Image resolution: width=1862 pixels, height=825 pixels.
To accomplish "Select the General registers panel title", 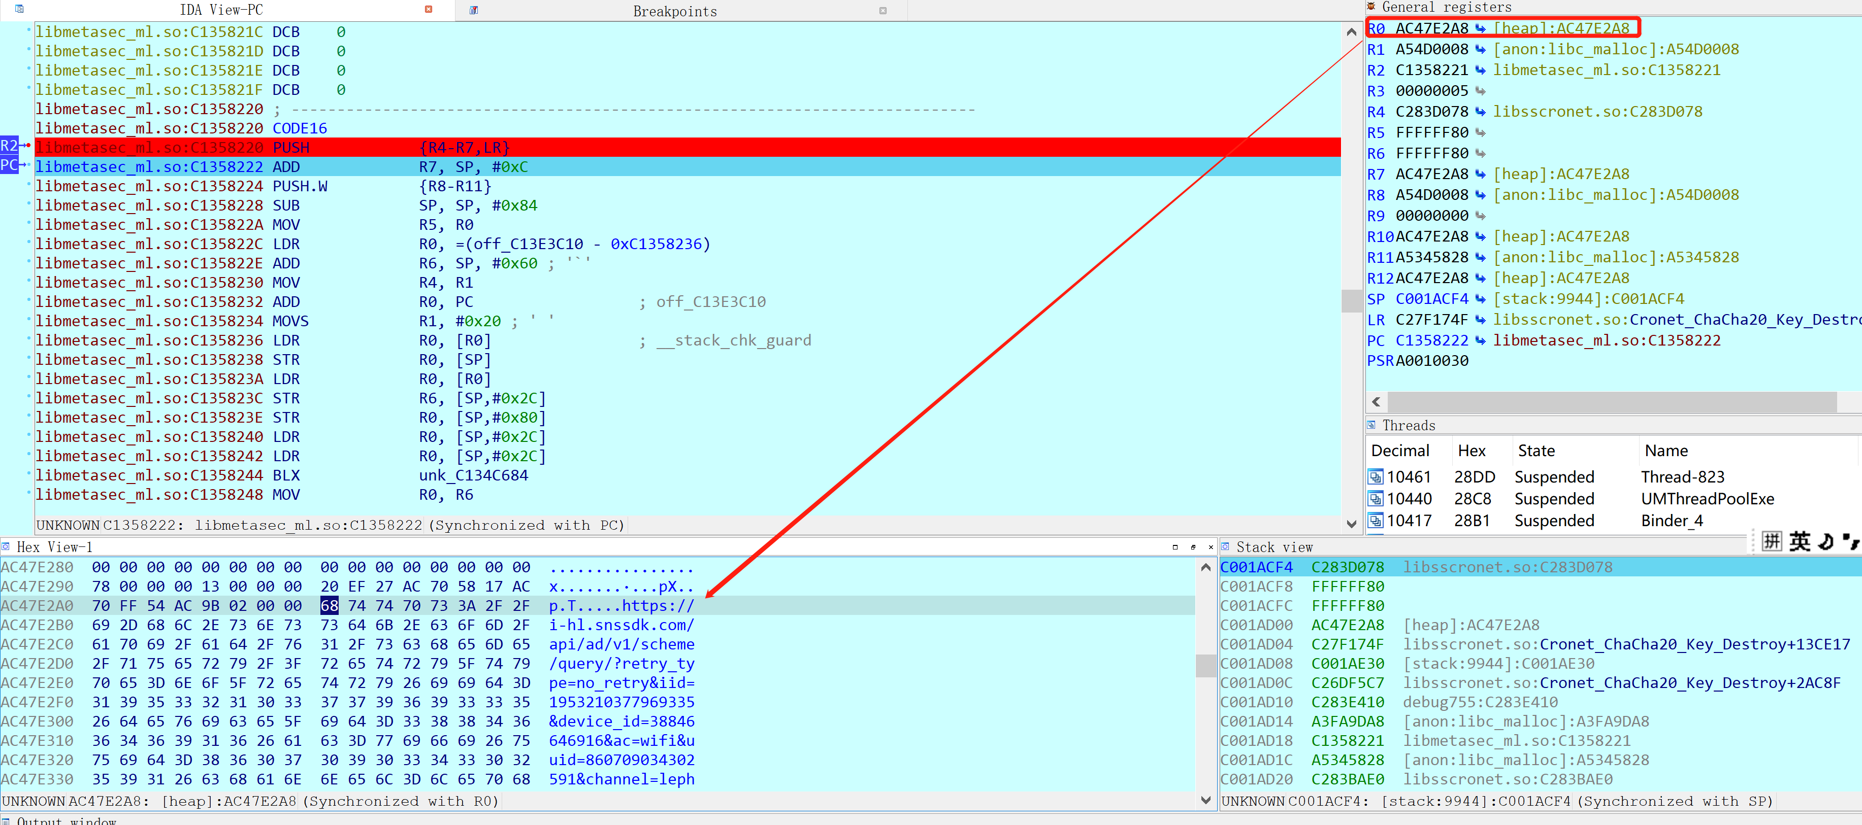I will coord(1446,7).
